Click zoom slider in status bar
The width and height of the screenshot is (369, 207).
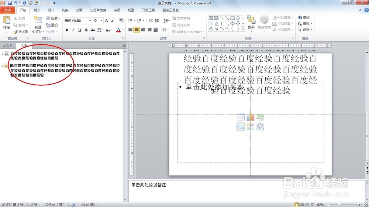pos(339,205)
